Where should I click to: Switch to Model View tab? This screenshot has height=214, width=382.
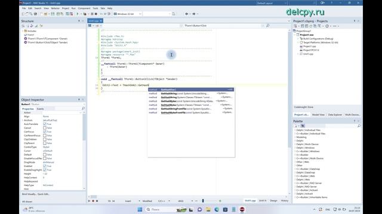pos(318,115)
